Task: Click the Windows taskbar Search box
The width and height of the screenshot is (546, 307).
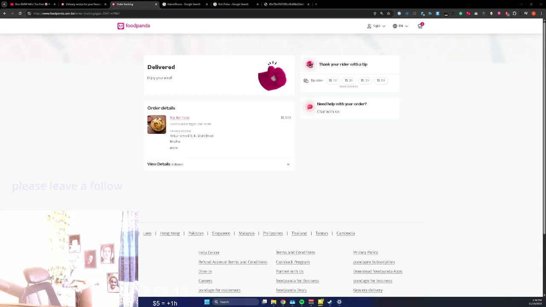Action: [236, 302]
